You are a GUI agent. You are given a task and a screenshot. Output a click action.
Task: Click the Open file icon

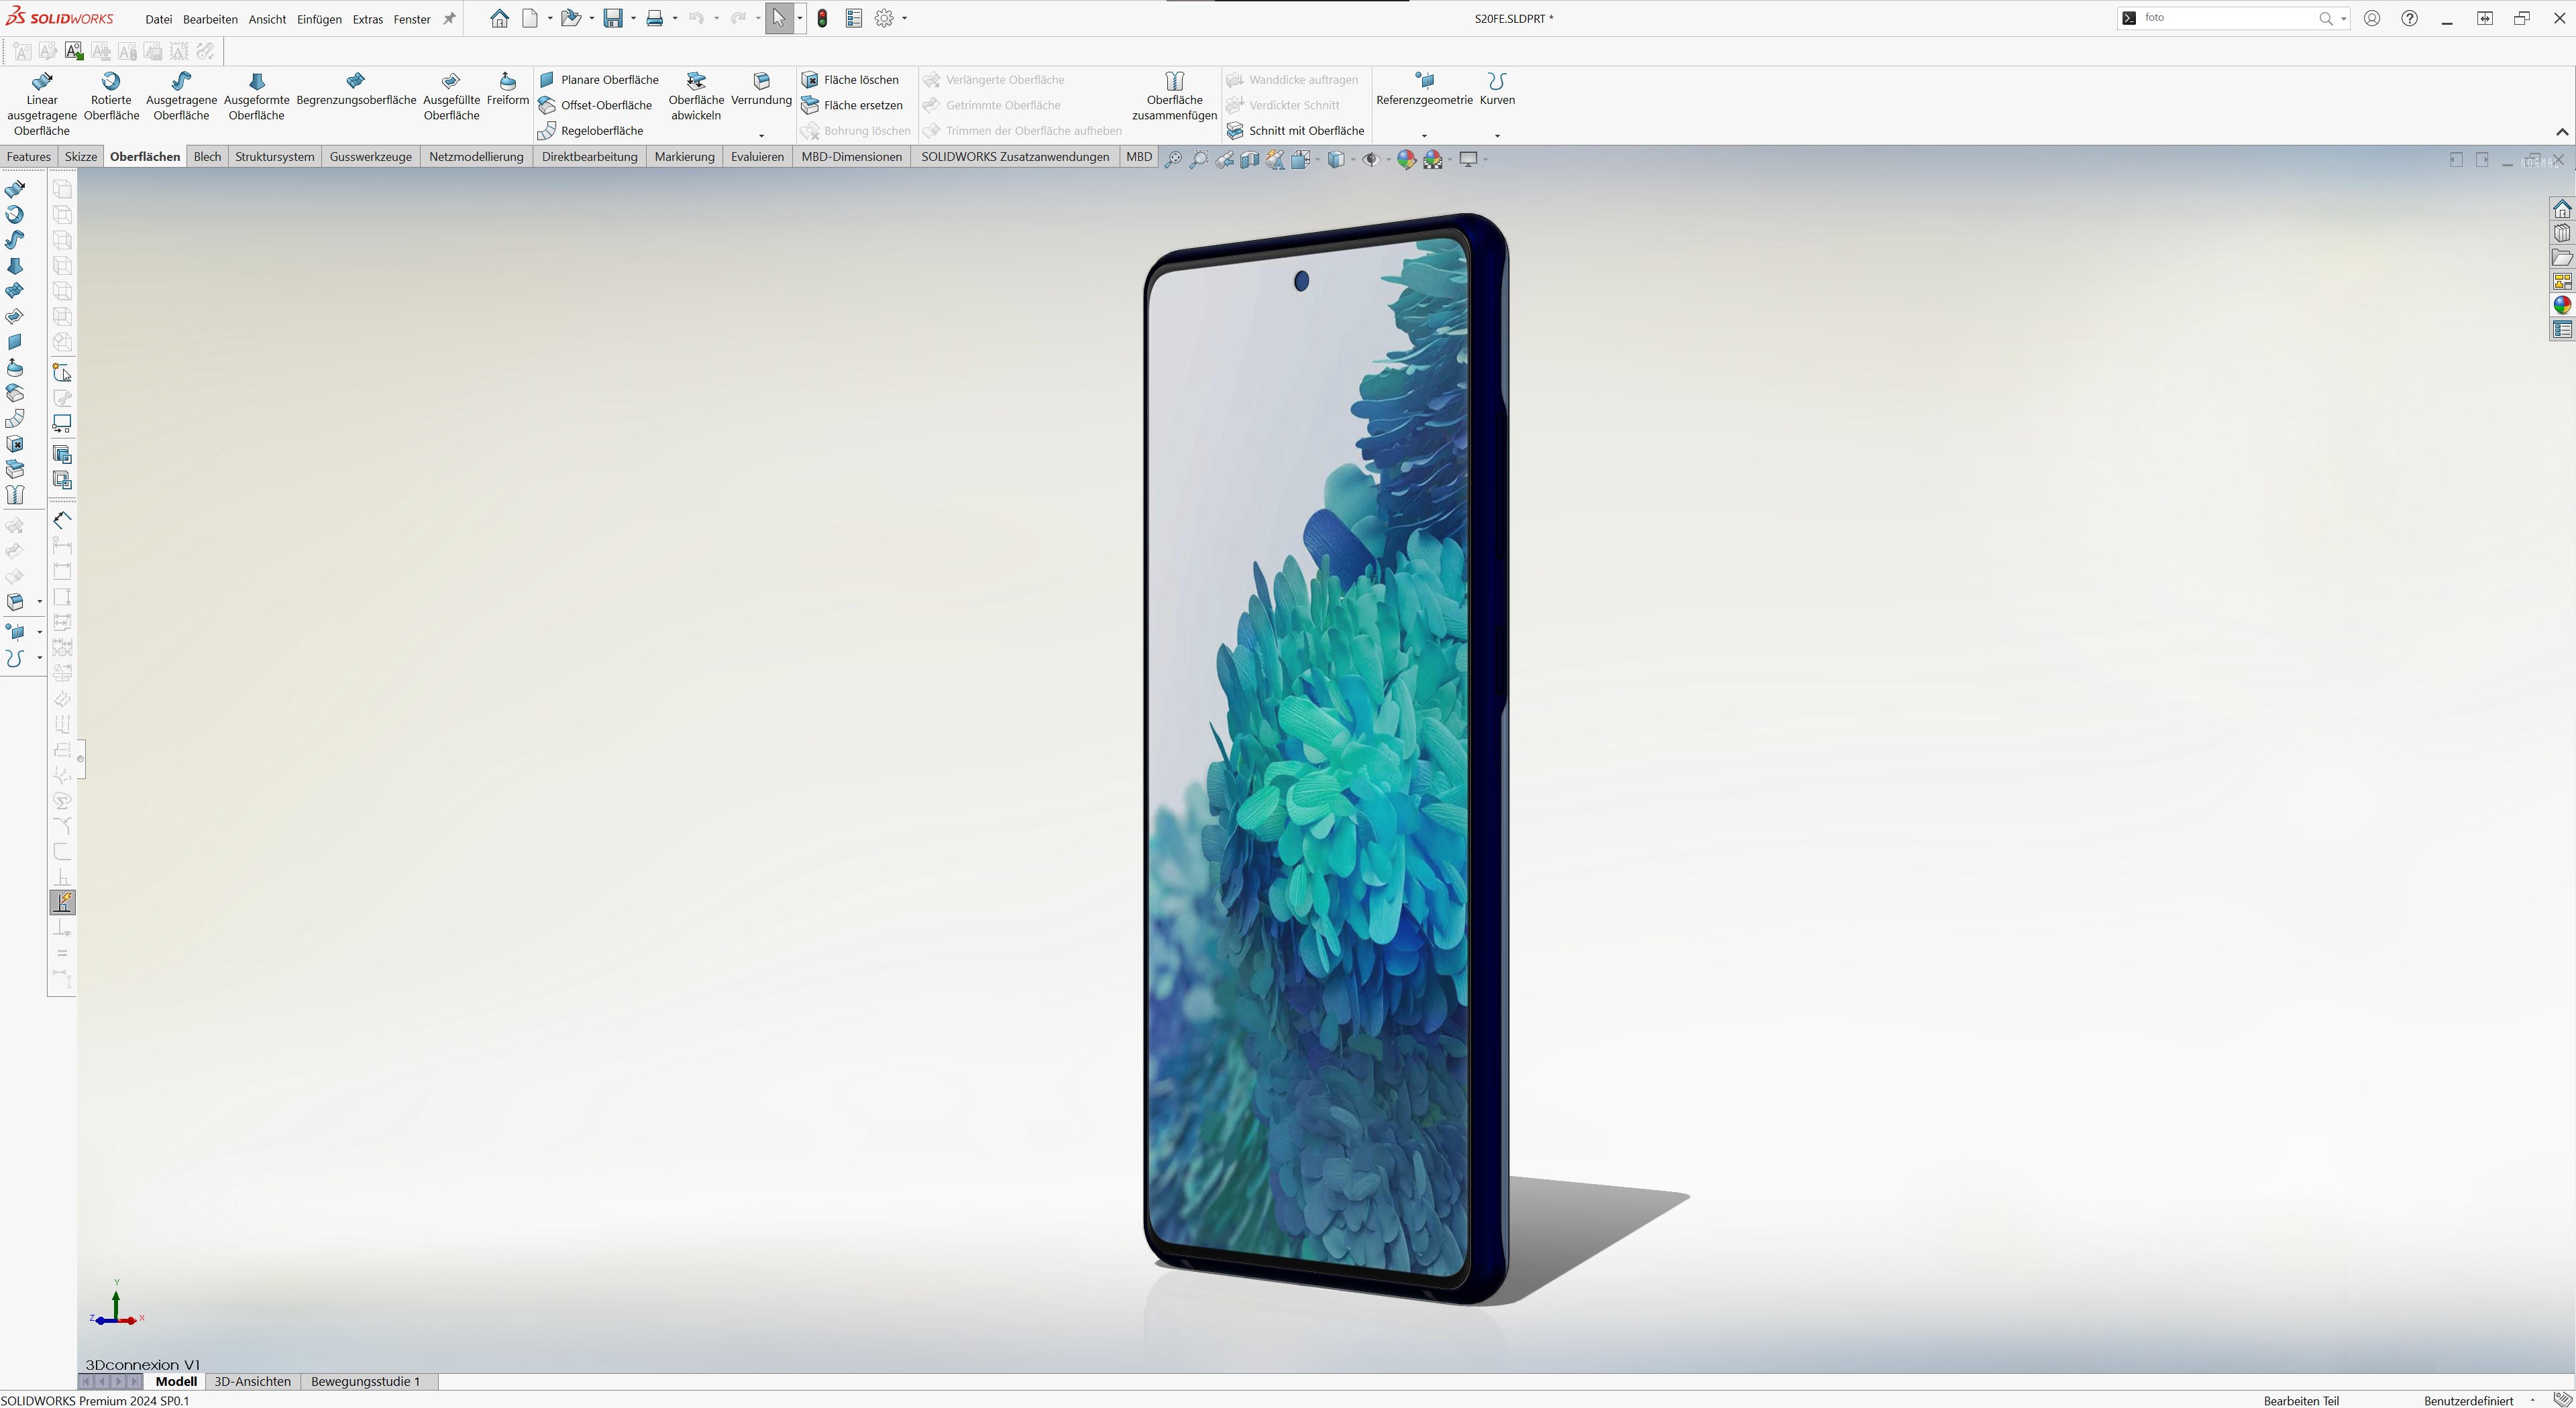tap(570, 18)
